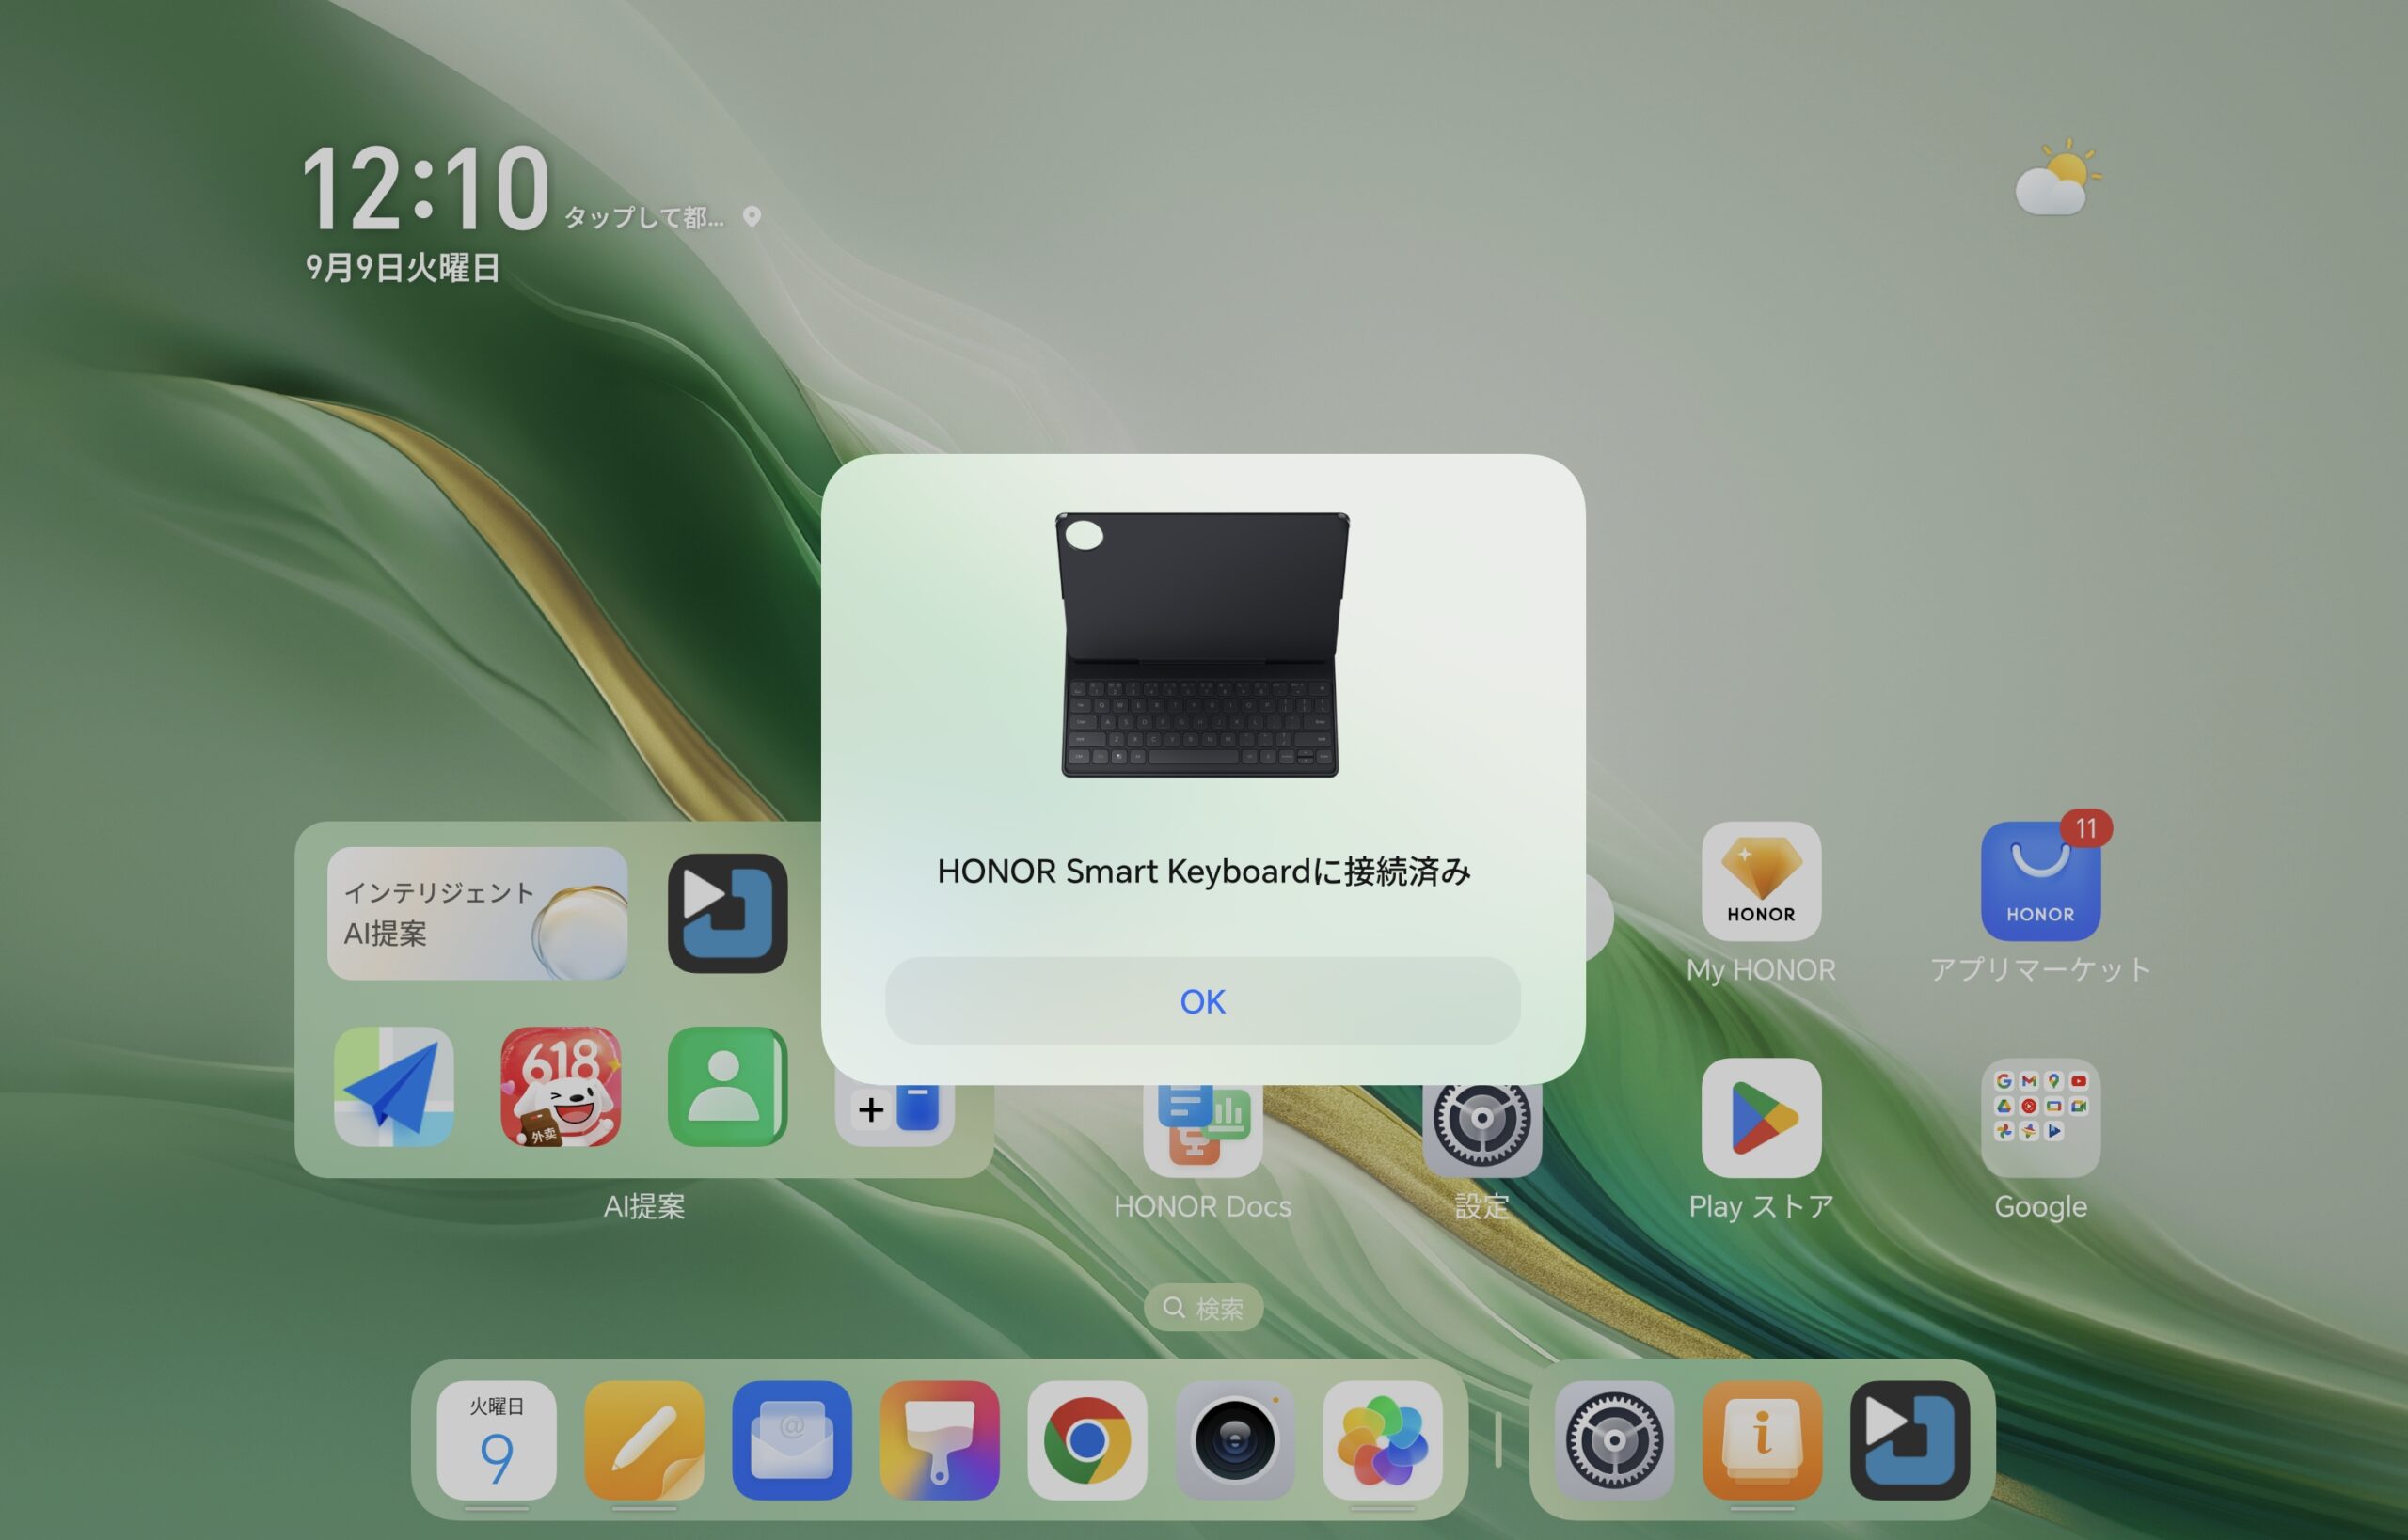Open the Email app in dock
The width and height of the screenshot is (2408, 1540).
pyautogui.click(x=791, y=1440)
